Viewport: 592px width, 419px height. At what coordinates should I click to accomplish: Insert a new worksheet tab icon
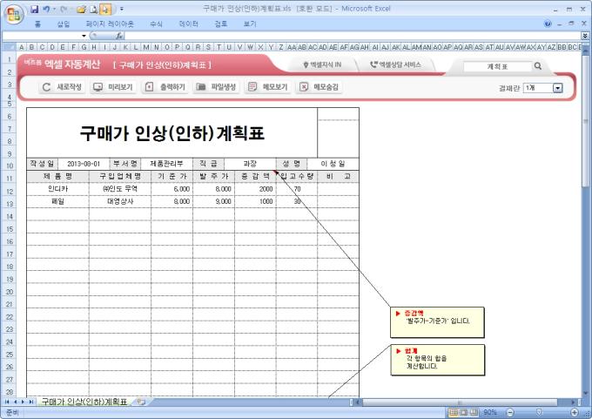point(141,402)
